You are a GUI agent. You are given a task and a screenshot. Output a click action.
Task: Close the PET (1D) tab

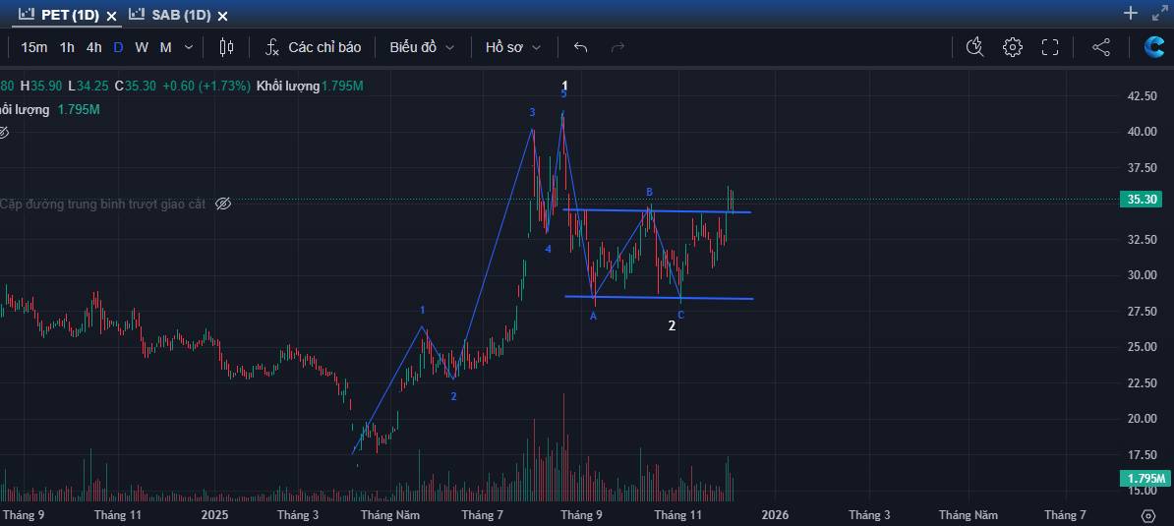click(x=111, y=16)
